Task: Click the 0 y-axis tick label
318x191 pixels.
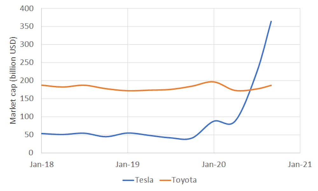Action: [x=31, y=153]
